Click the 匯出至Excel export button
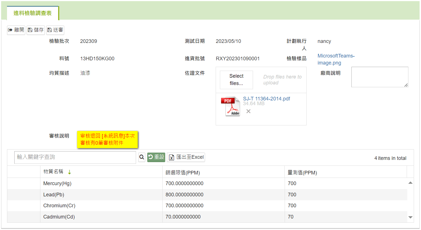The width and height of the screenshot is (421, 230). click(186, 157)
